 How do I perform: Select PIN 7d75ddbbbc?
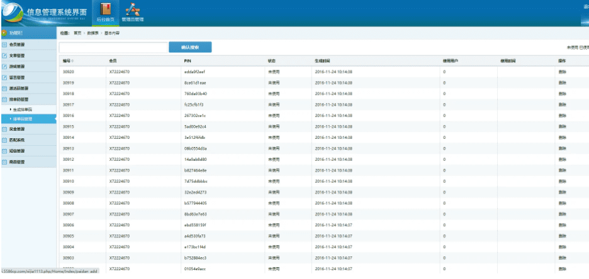pyautogui.click(x=196, y=181)
